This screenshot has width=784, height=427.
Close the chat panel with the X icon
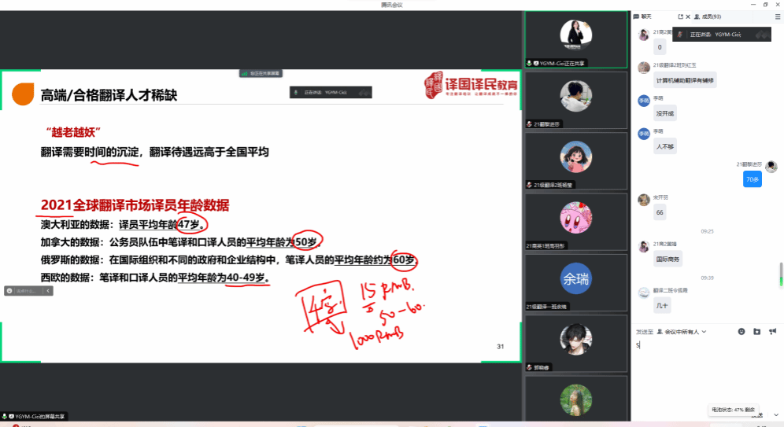coord(688,17)
